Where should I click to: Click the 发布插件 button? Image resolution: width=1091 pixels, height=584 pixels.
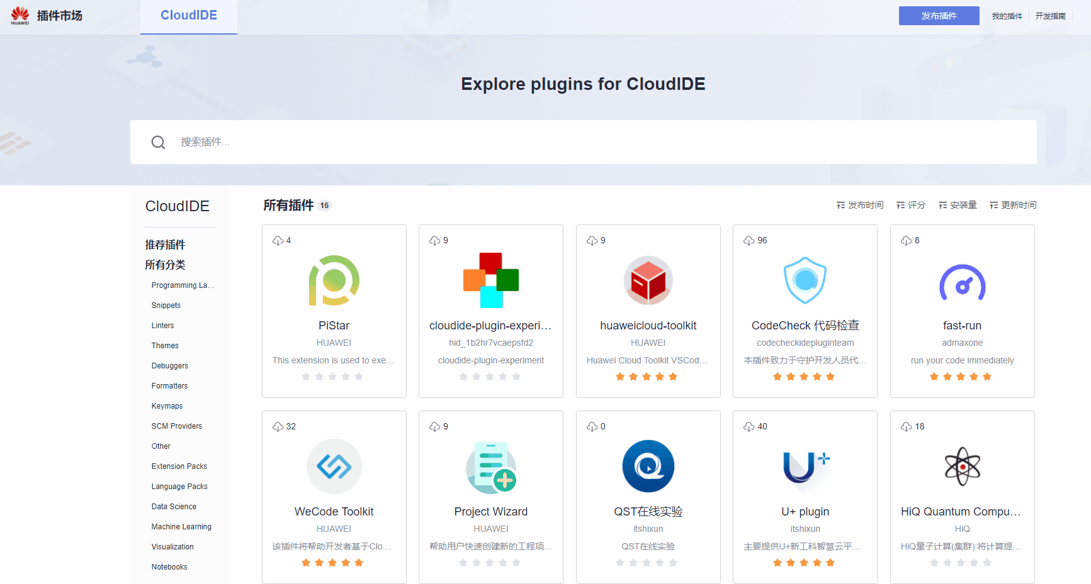(939, 16)
